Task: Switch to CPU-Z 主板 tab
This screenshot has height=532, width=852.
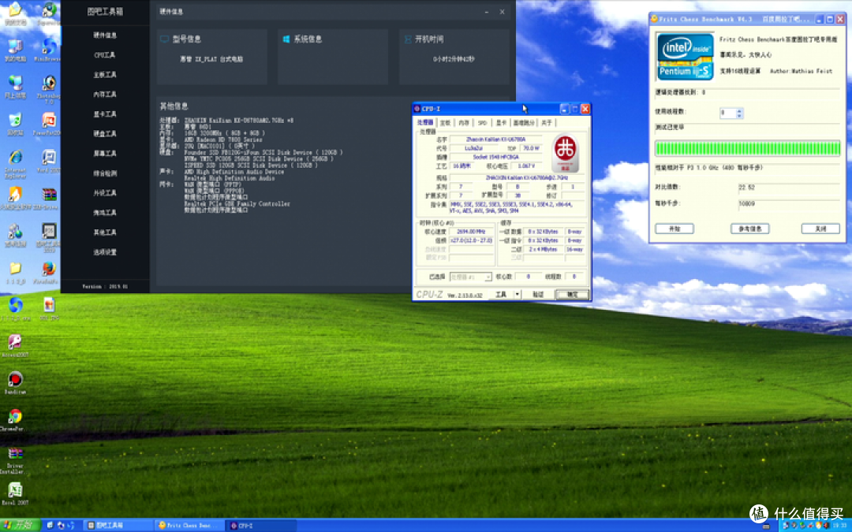Action: (x=445, y=123)
